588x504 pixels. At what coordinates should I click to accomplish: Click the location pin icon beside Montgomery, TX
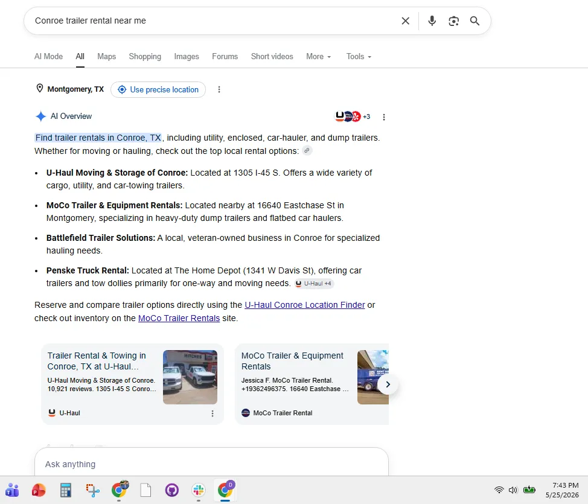coord(39,89)
